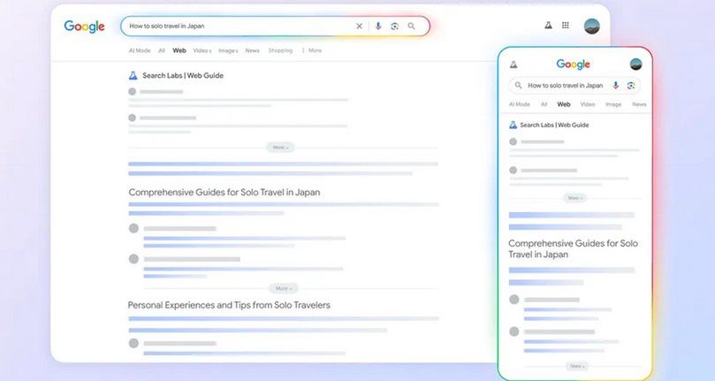Tap the microphone in mobile search box
This screenshot has height=381, width=715.
(616, 86)
